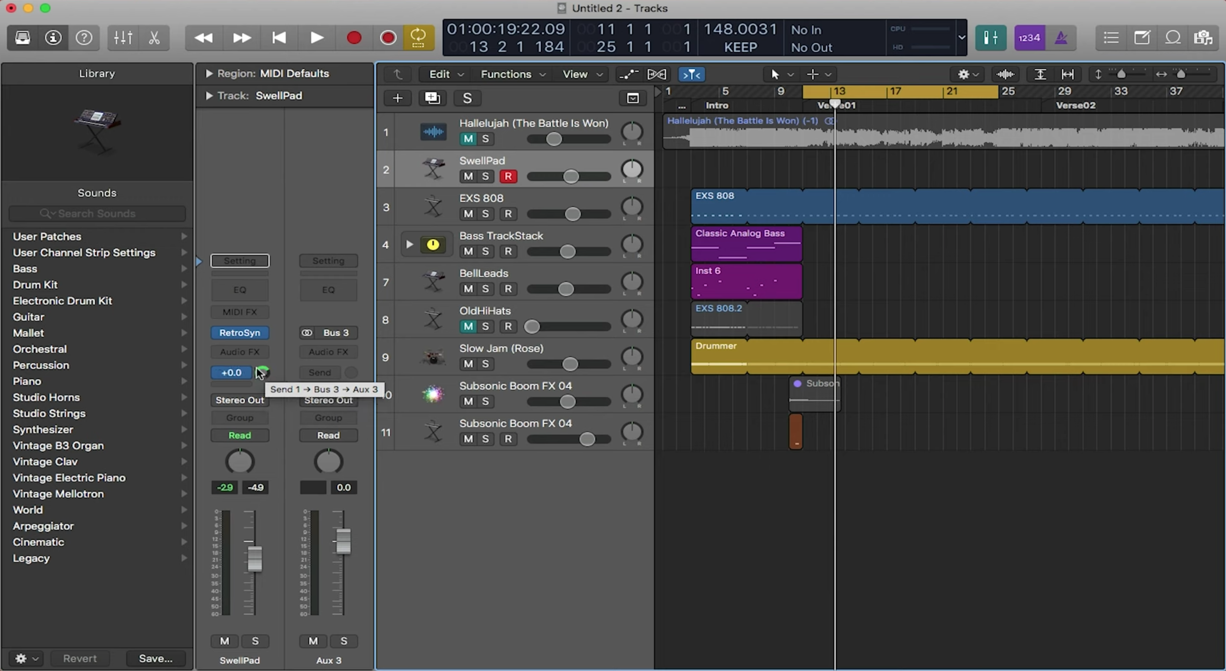This screenshot has height=671, width=1226.
Task: Toggle the Flex show/hide button
Action: click(657, 74)
